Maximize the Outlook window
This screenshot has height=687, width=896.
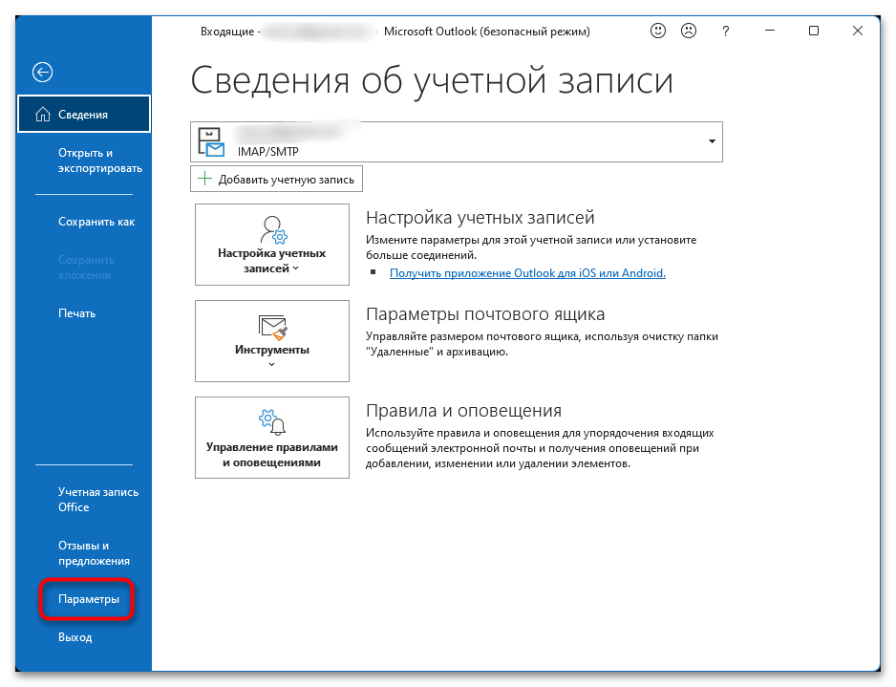click(814, 31)
